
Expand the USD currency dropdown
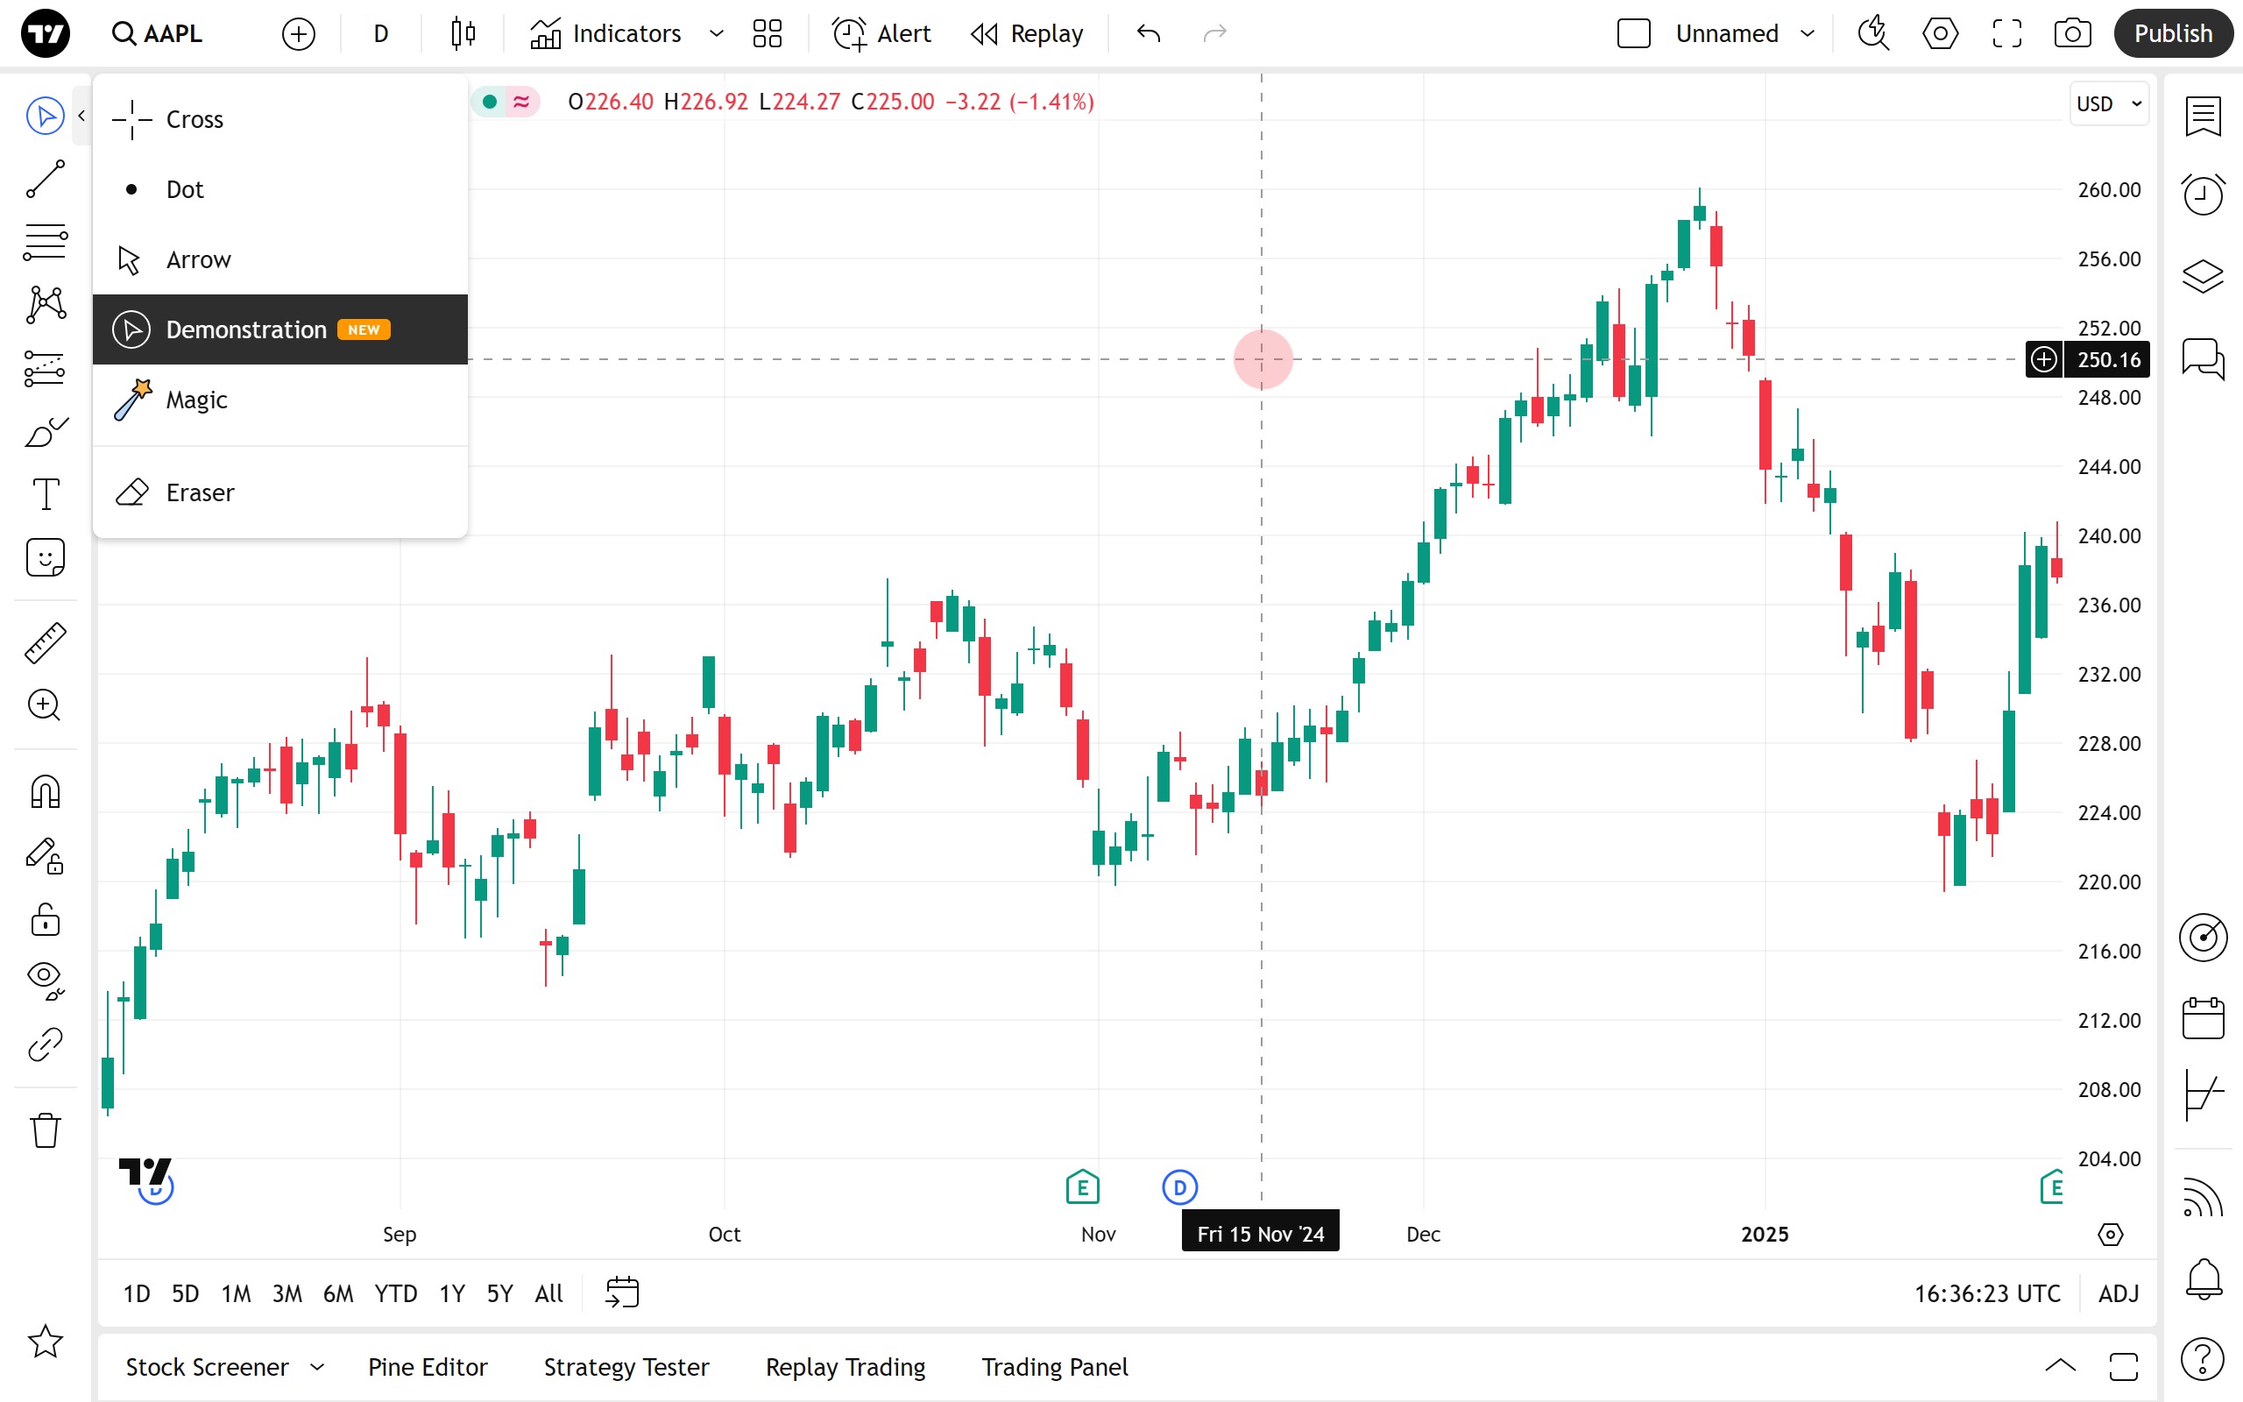2109,104
